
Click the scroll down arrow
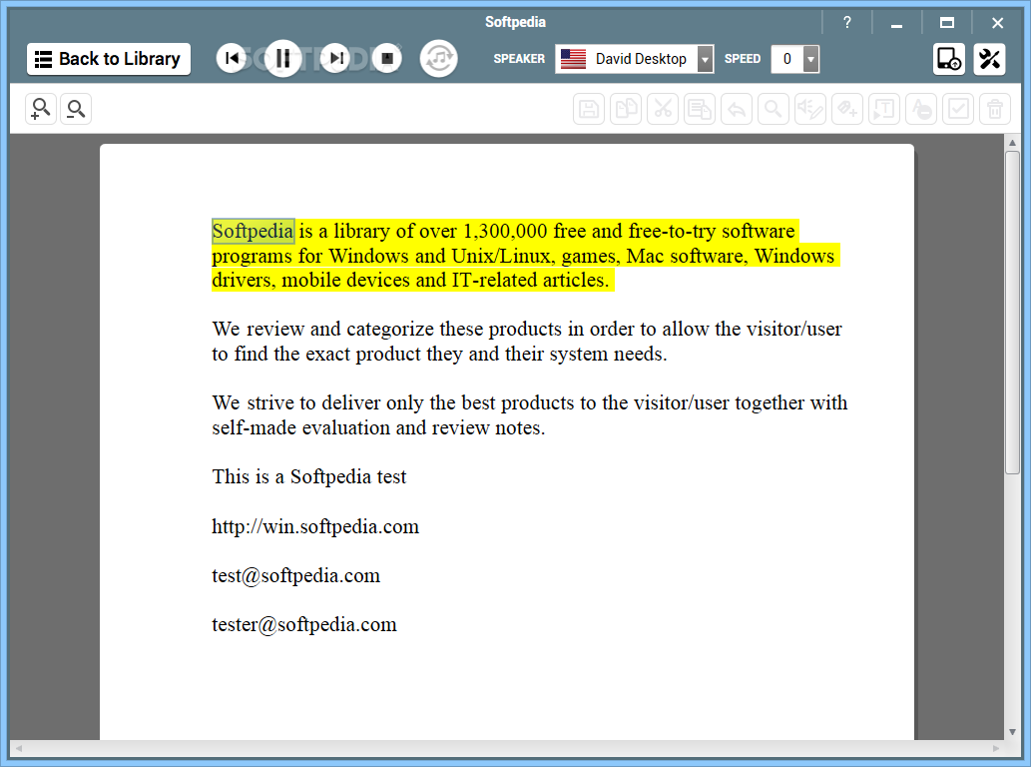1012,731
